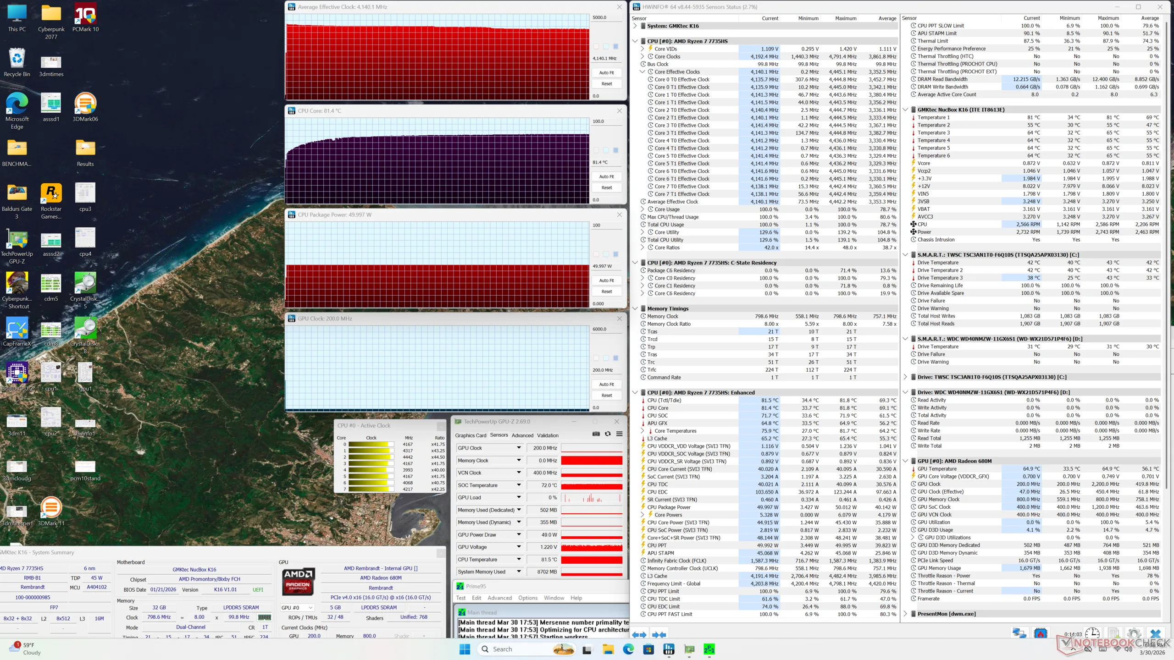
Task: Expand System: GMKtec K16 sensor group
Action: pos(635,26)
